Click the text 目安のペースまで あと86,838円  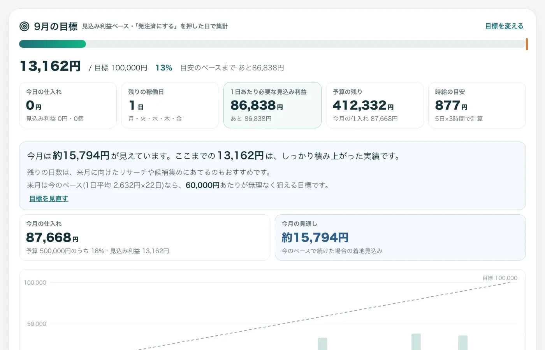pos(232,68)
